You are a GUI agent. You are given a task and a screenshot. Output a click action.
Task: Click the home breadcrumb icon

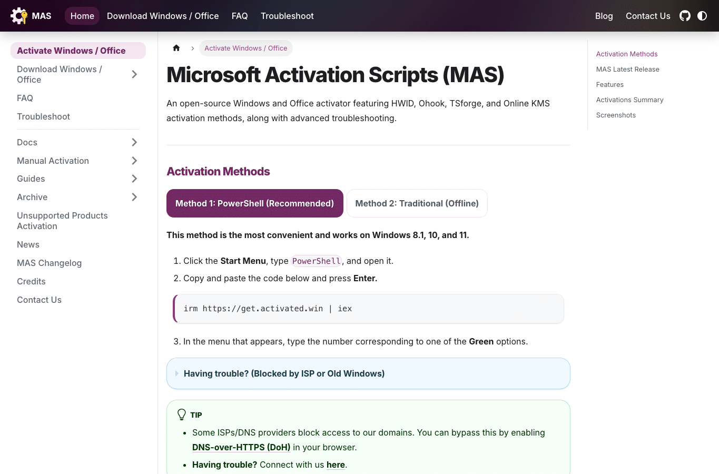176,48
